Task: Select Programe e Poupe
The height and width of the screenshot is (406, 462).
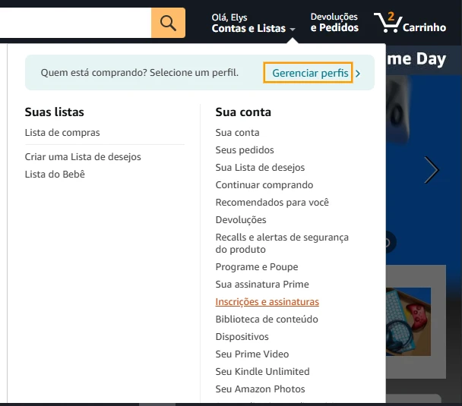Action: pyautogui.click(x=257, y=267)
